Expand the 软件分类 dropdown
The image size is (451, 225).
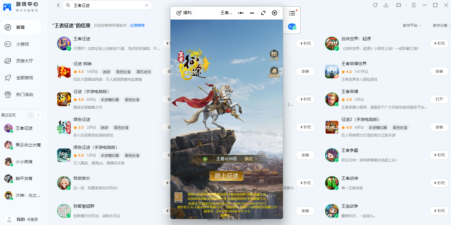tap(442, 25)
